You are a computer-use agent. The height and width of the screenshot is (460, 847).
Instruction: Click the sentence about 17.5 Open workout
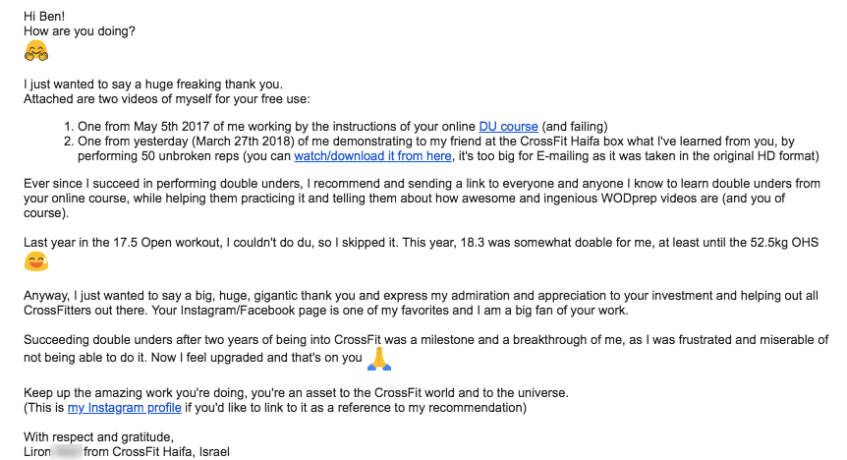[421, 243]
